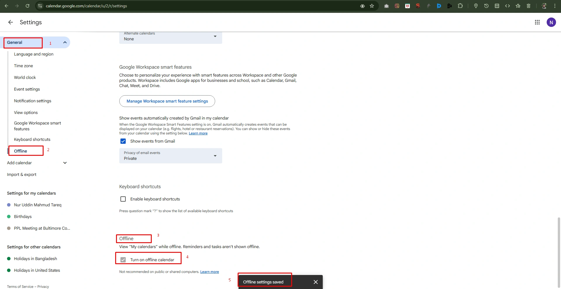Click the code brackets toolbar icon
Viewport: 561px width, 289px height.
tap(508, 6)
